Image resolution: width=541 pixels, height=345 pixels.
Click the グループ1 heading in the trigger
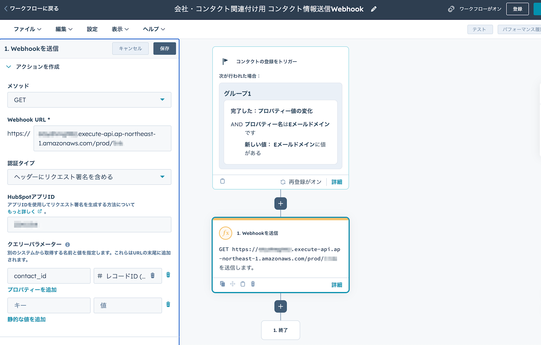[237, 93]
